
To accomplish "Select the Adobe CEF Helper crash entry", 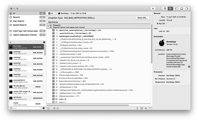I will click(x=26, y=92).
